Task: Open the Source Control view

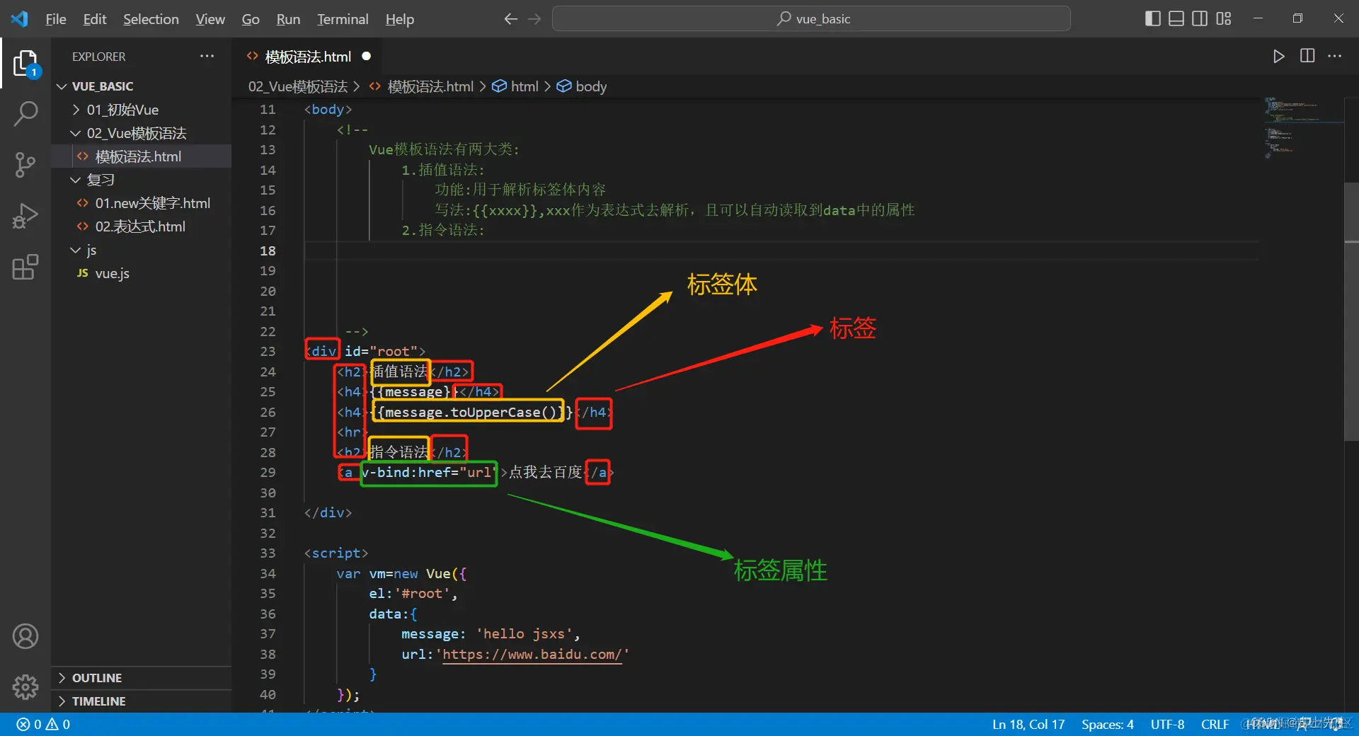Action: point(25,164)
